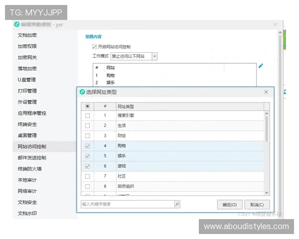The image size is (299, 239).
Task: Check the 政府组织 row checkbox
Action: pos(88,186)
